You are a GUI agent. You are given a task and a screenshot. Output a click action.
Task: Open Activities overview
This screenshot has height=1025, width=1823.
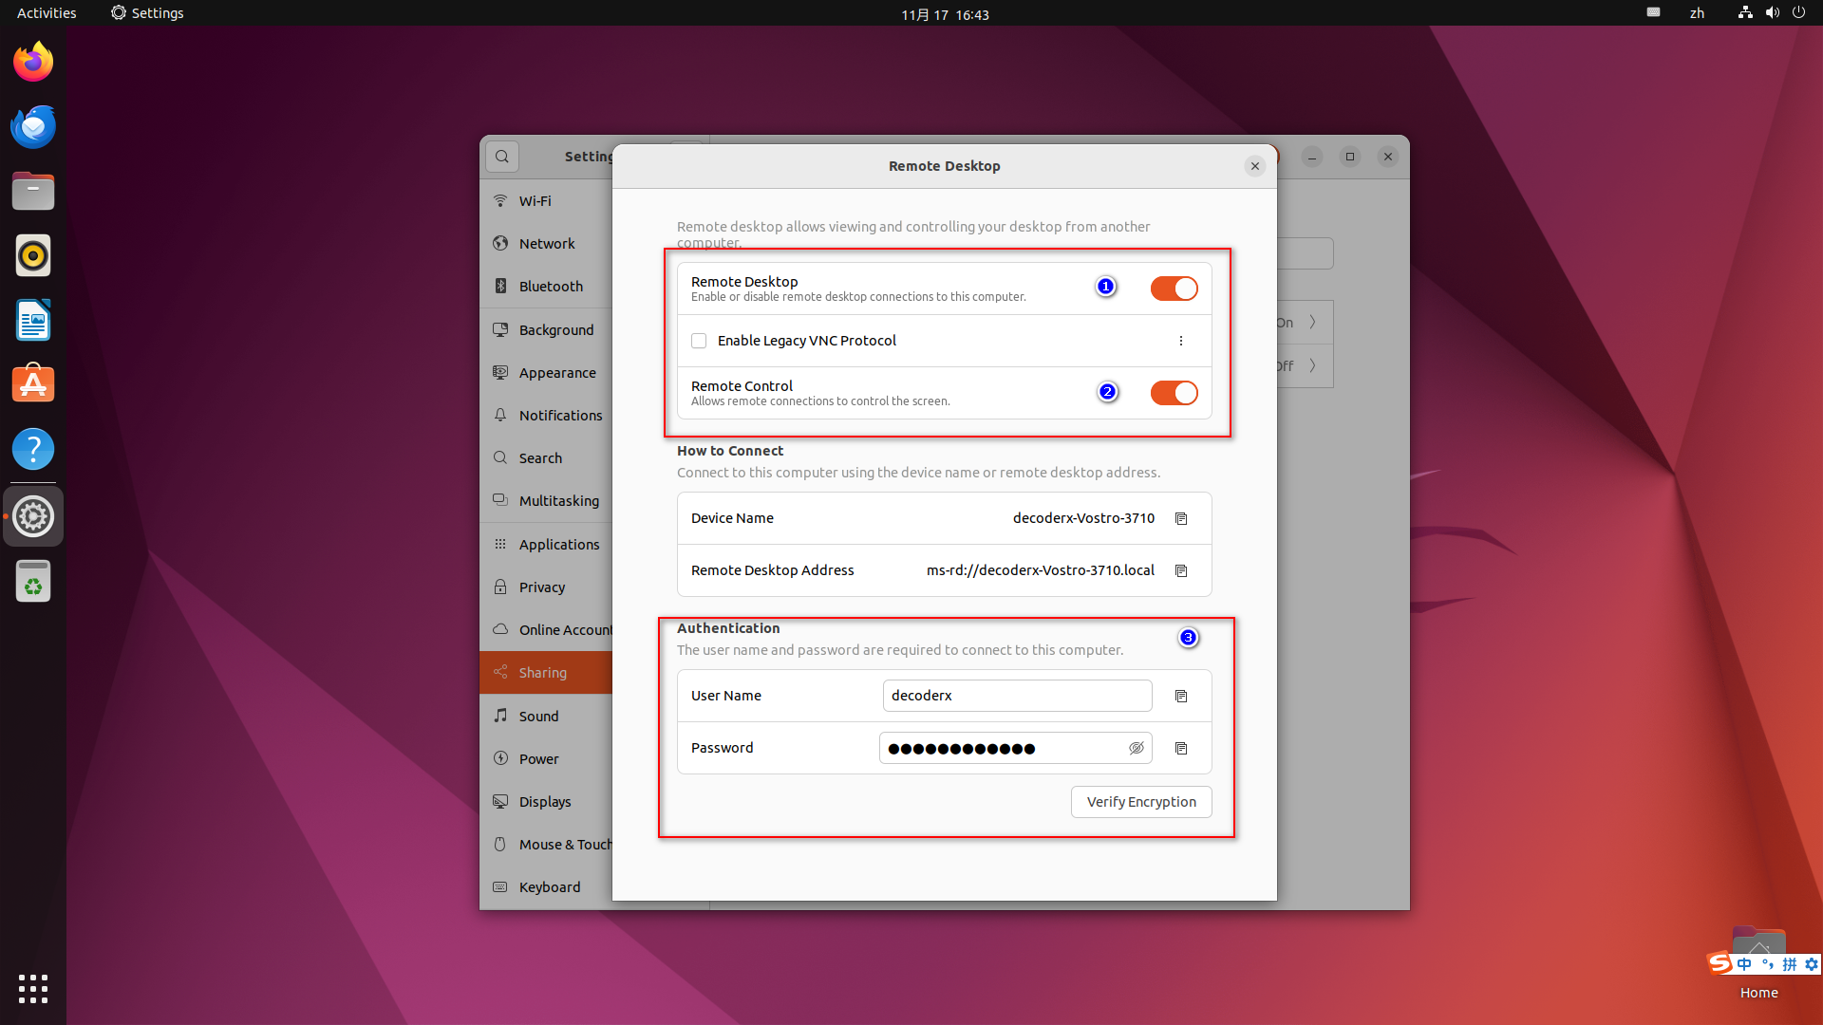[47, 13]
